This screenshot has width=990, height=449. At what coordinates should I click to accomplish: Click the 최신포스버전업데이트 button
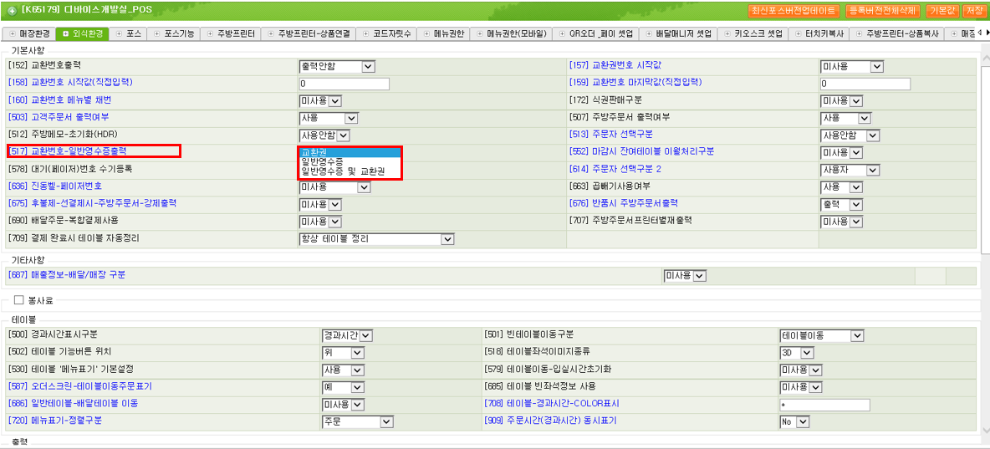click(793, 11)
